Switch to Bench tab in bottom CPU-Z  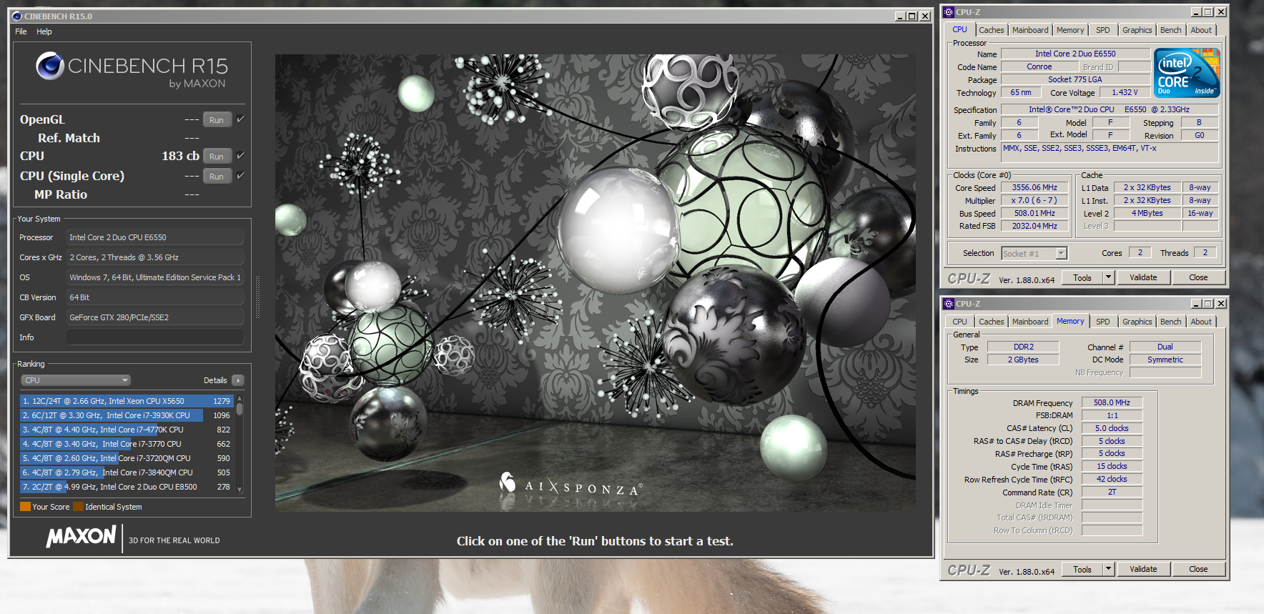tap(1171, 322)
